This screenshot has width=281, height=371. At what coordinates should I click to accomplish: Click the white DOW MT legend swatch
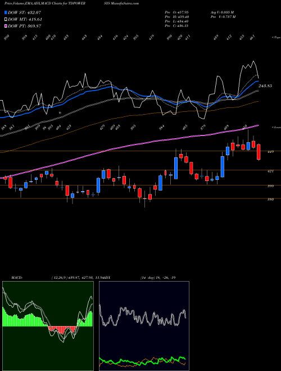tap(6, 19)
